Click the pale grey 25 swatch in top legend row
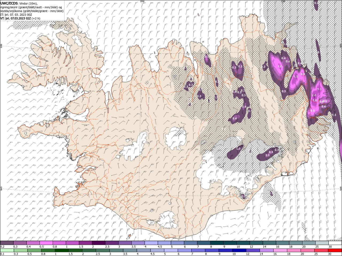The height and width of the screenshot is (256, 342). 322,243
